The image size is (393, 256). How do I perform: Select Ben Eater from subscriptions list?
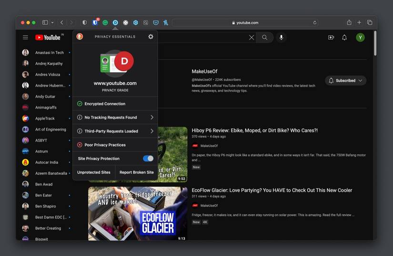[43, 195]
